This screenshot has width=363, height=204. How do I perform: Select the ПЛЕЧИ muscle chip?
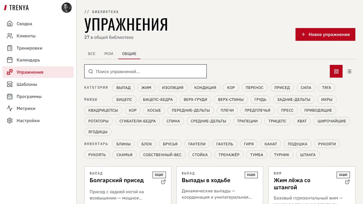(x=227, y=110)
